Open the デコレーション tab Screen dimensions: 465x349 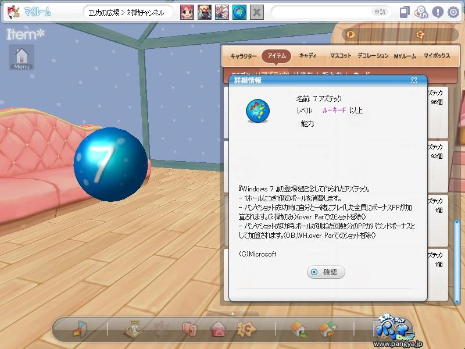point(373,55)
